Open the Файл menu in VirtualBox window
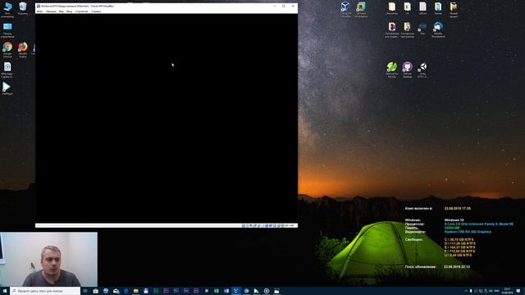Screen dimensions: 525x295 (x=40, y=11)
